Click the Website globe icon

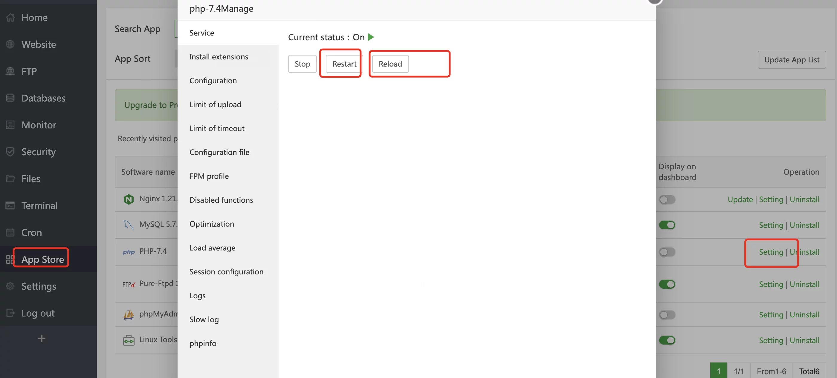tap(10, 44)
